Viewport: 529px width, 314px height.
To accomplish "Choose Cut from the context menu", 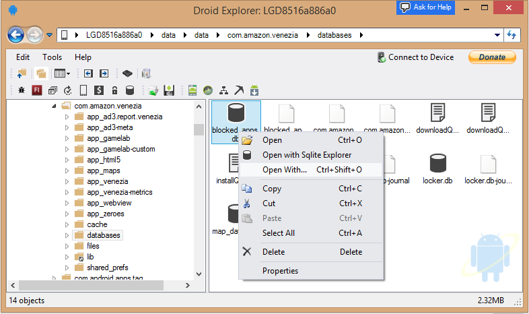I will [x=311, y=203].
